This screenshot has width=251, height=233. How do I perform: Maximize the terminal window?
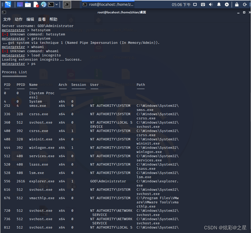point(244,12)
